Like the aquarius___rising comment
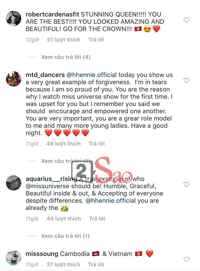This screenshot has height=271, width=200. [x=186, y=184]
